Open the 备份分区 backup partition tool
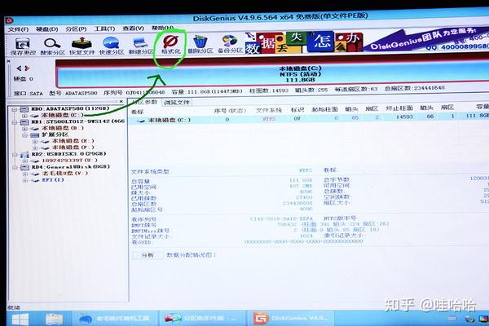The width and height of the screenshot is (489, 326). (x=230, y=44)
